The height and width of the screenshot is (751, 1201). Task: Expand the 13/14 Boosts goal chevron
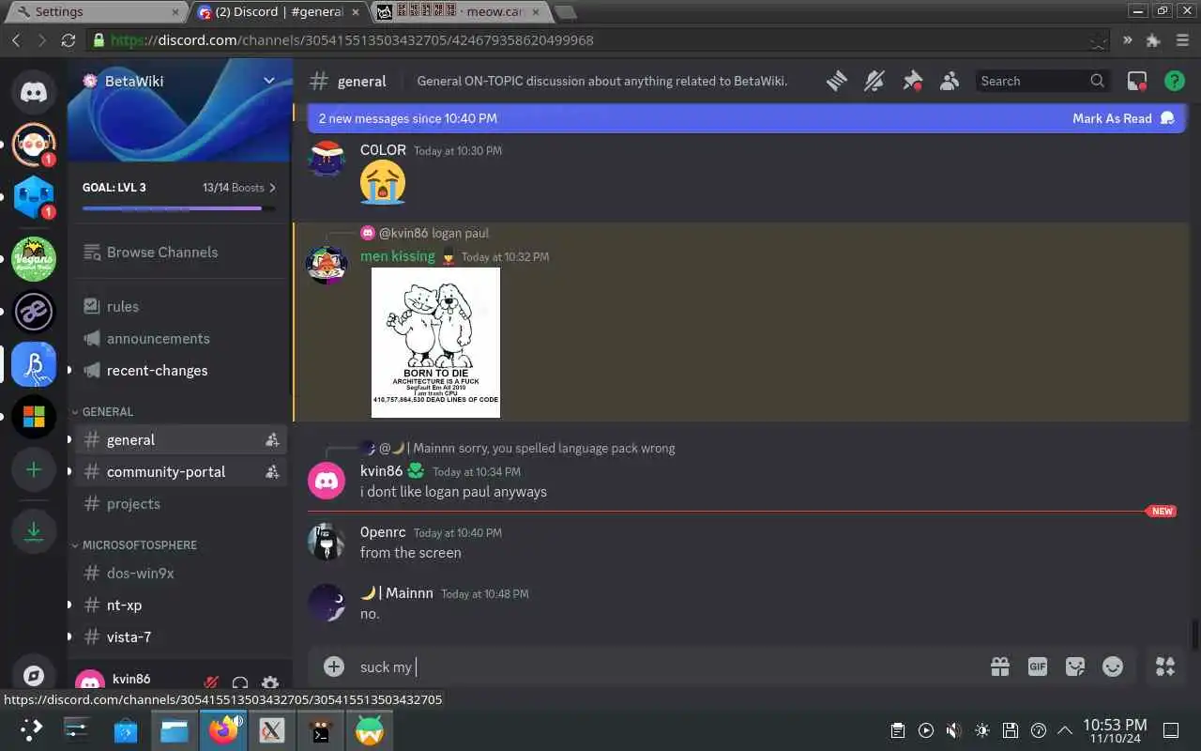point(273,188)
